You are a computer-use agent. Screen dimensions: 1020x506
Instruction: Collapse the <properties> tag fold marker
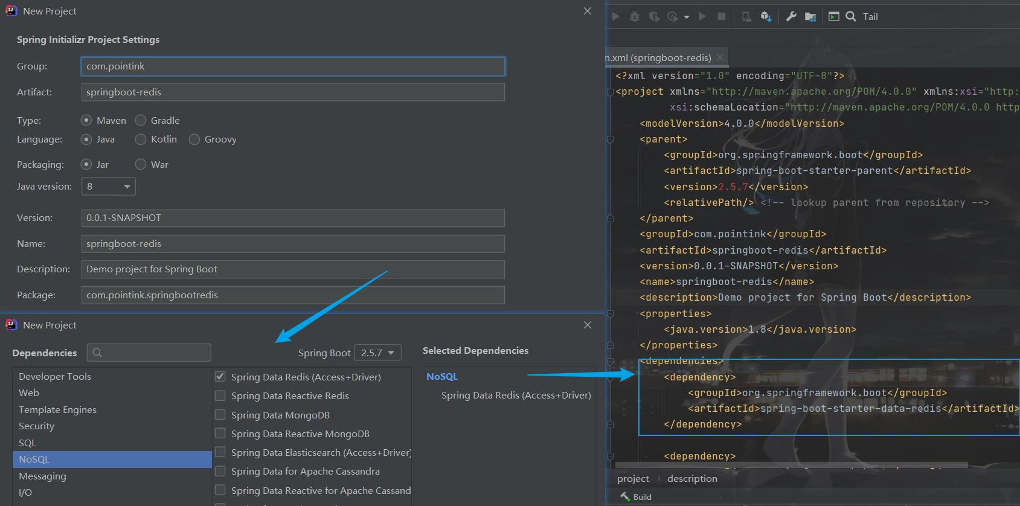click(x=610, y=314)
